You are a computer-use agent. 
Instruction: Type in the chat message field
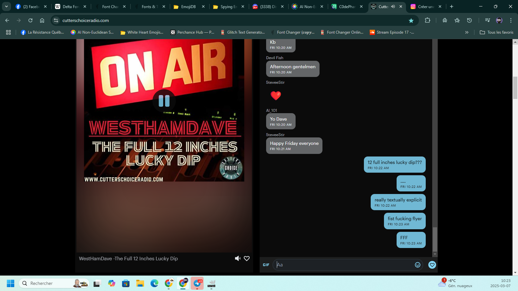343,265
